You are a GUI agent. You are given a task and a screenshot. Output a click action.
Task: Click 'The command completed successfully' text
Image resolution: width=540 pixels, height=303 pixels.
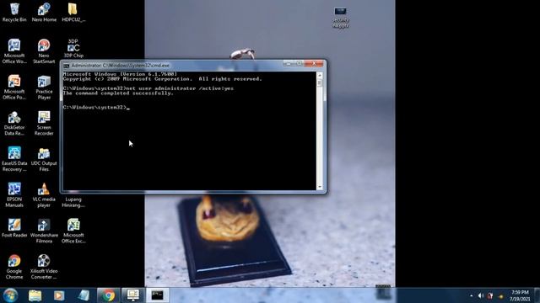coord(118,93)
